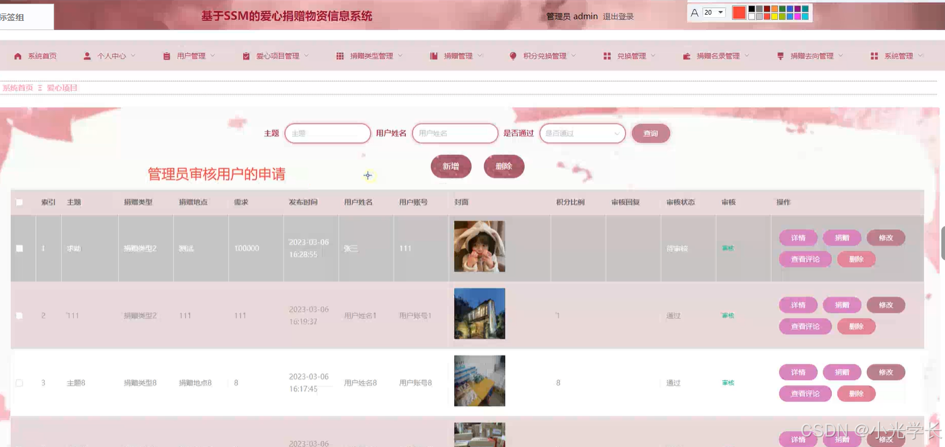Click 捐赠 in the 用户姓名1 row
Image resolution: width=945 pixels, height=447 pixels.
coord(842,305)
